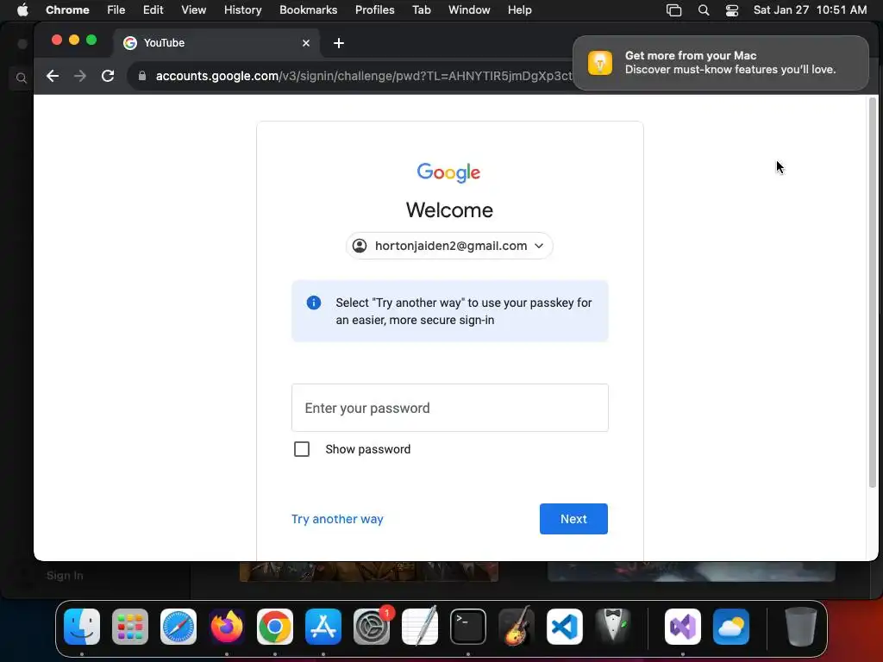
Task: Open the File menu
Action: (x=116, y=10)
